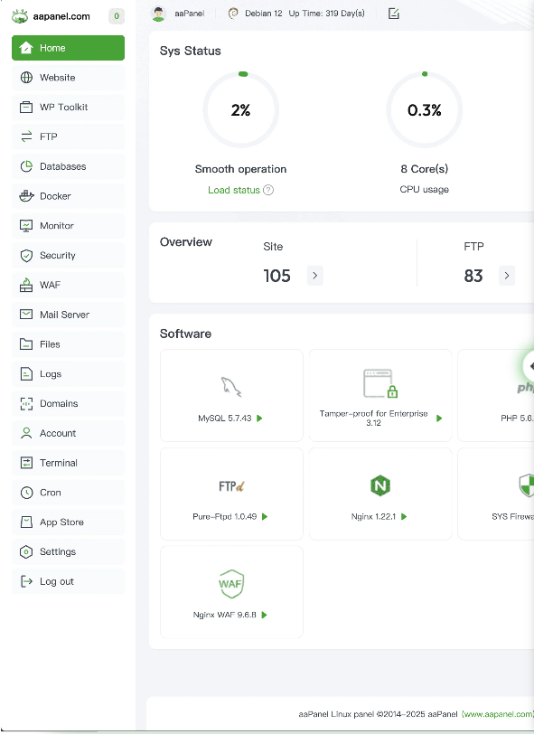534x734 pixels.
Task: Open the collapsed side panel arrow tab
Action: (529, 366)
